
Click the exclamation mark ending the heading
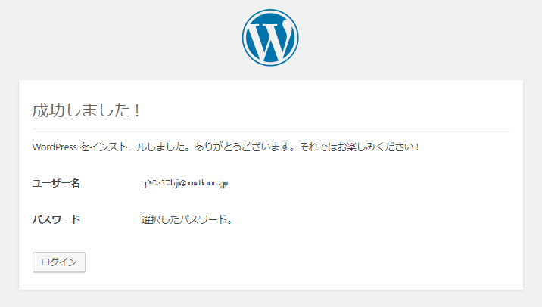[137, 110]
